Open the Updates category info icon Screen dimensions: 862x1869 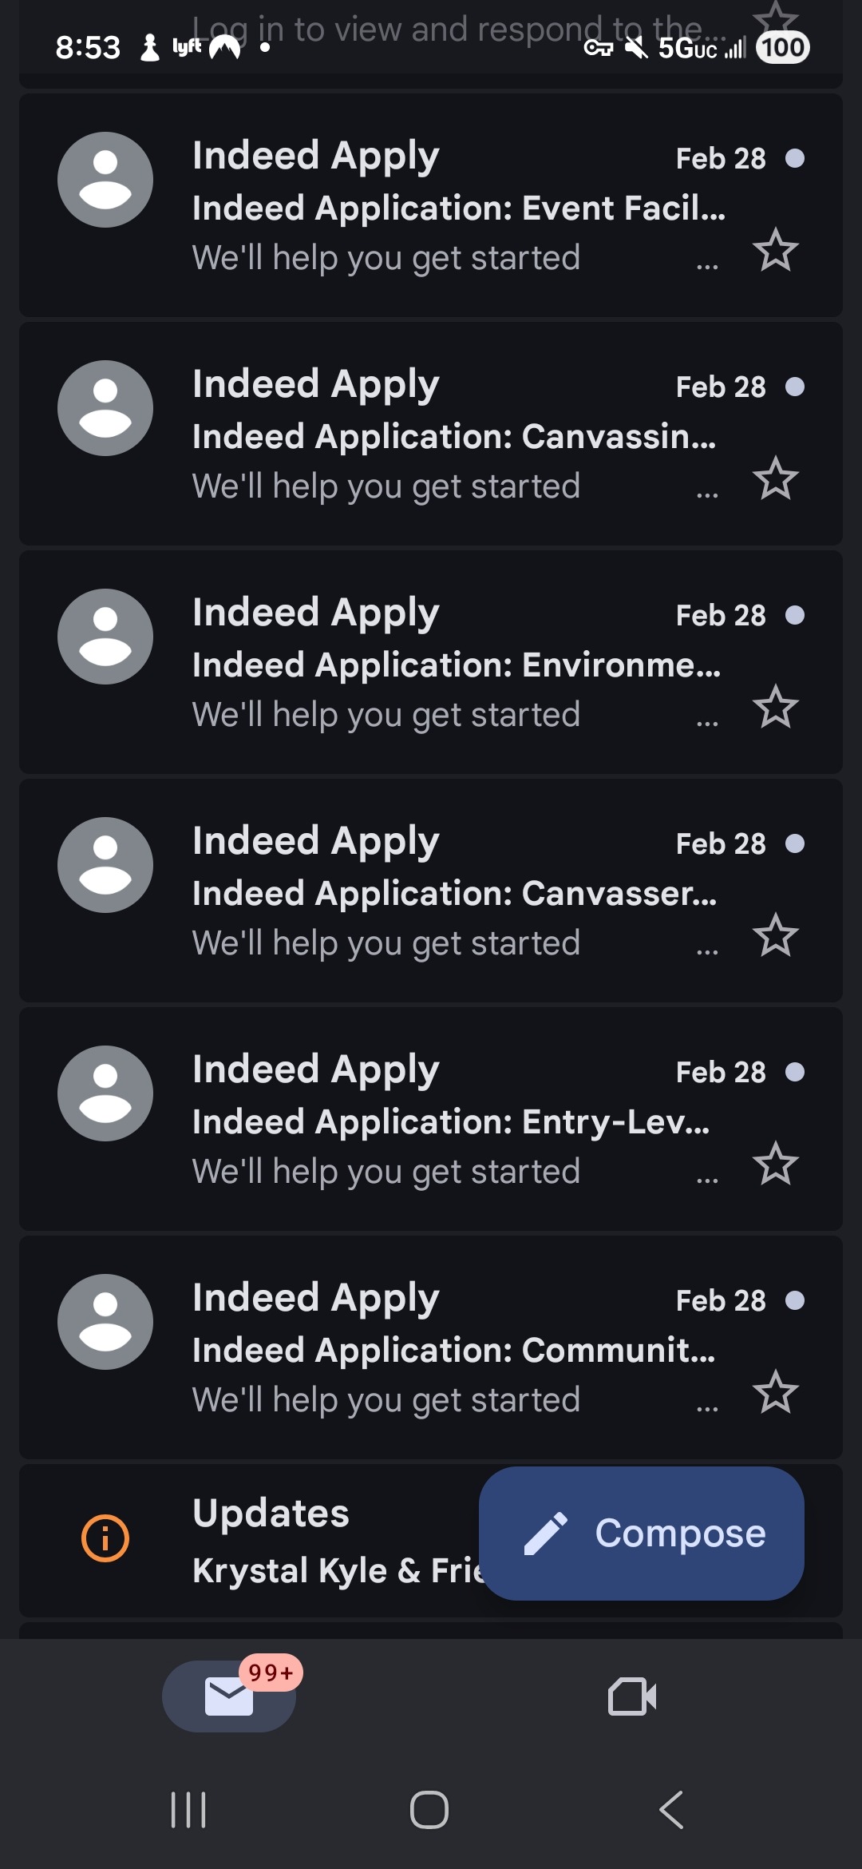(x=105, y=1538)
